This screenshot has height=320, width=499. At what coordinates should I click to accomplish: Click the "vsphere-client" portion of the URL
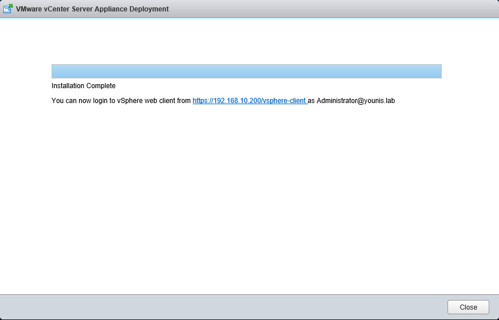284,101
